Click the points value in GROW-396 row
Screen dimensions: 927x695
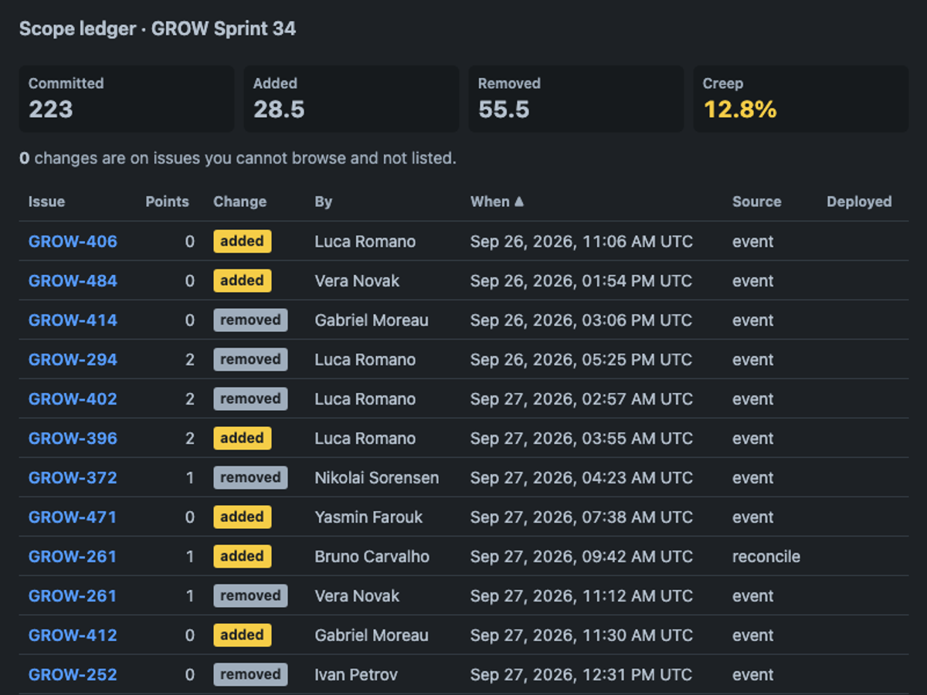[190, 439]
